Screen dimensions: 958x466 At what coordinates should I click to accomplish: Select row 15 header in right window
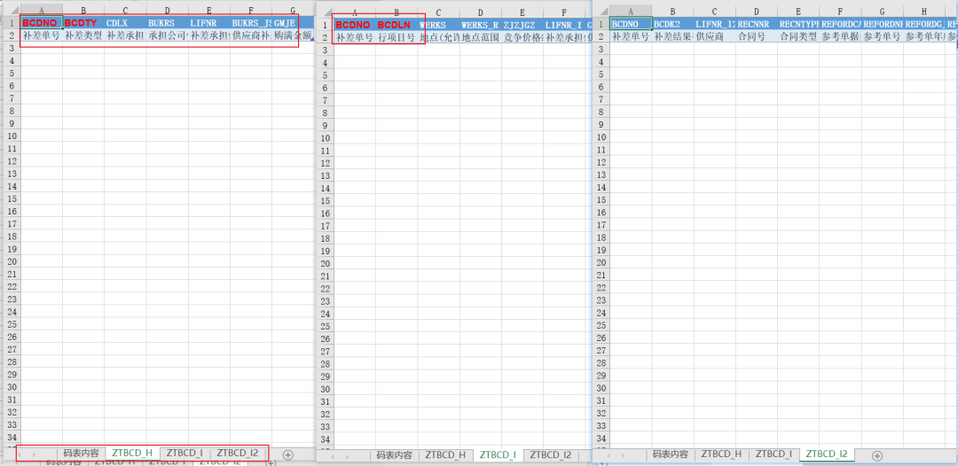pos(601,199)
